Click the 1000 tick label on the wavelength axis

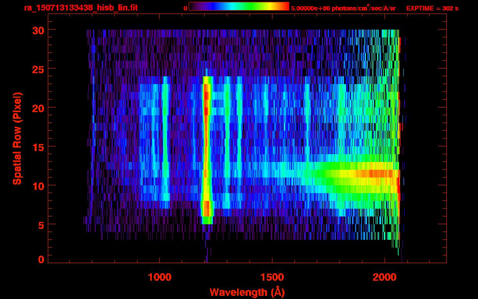click(x=160, y=277)
